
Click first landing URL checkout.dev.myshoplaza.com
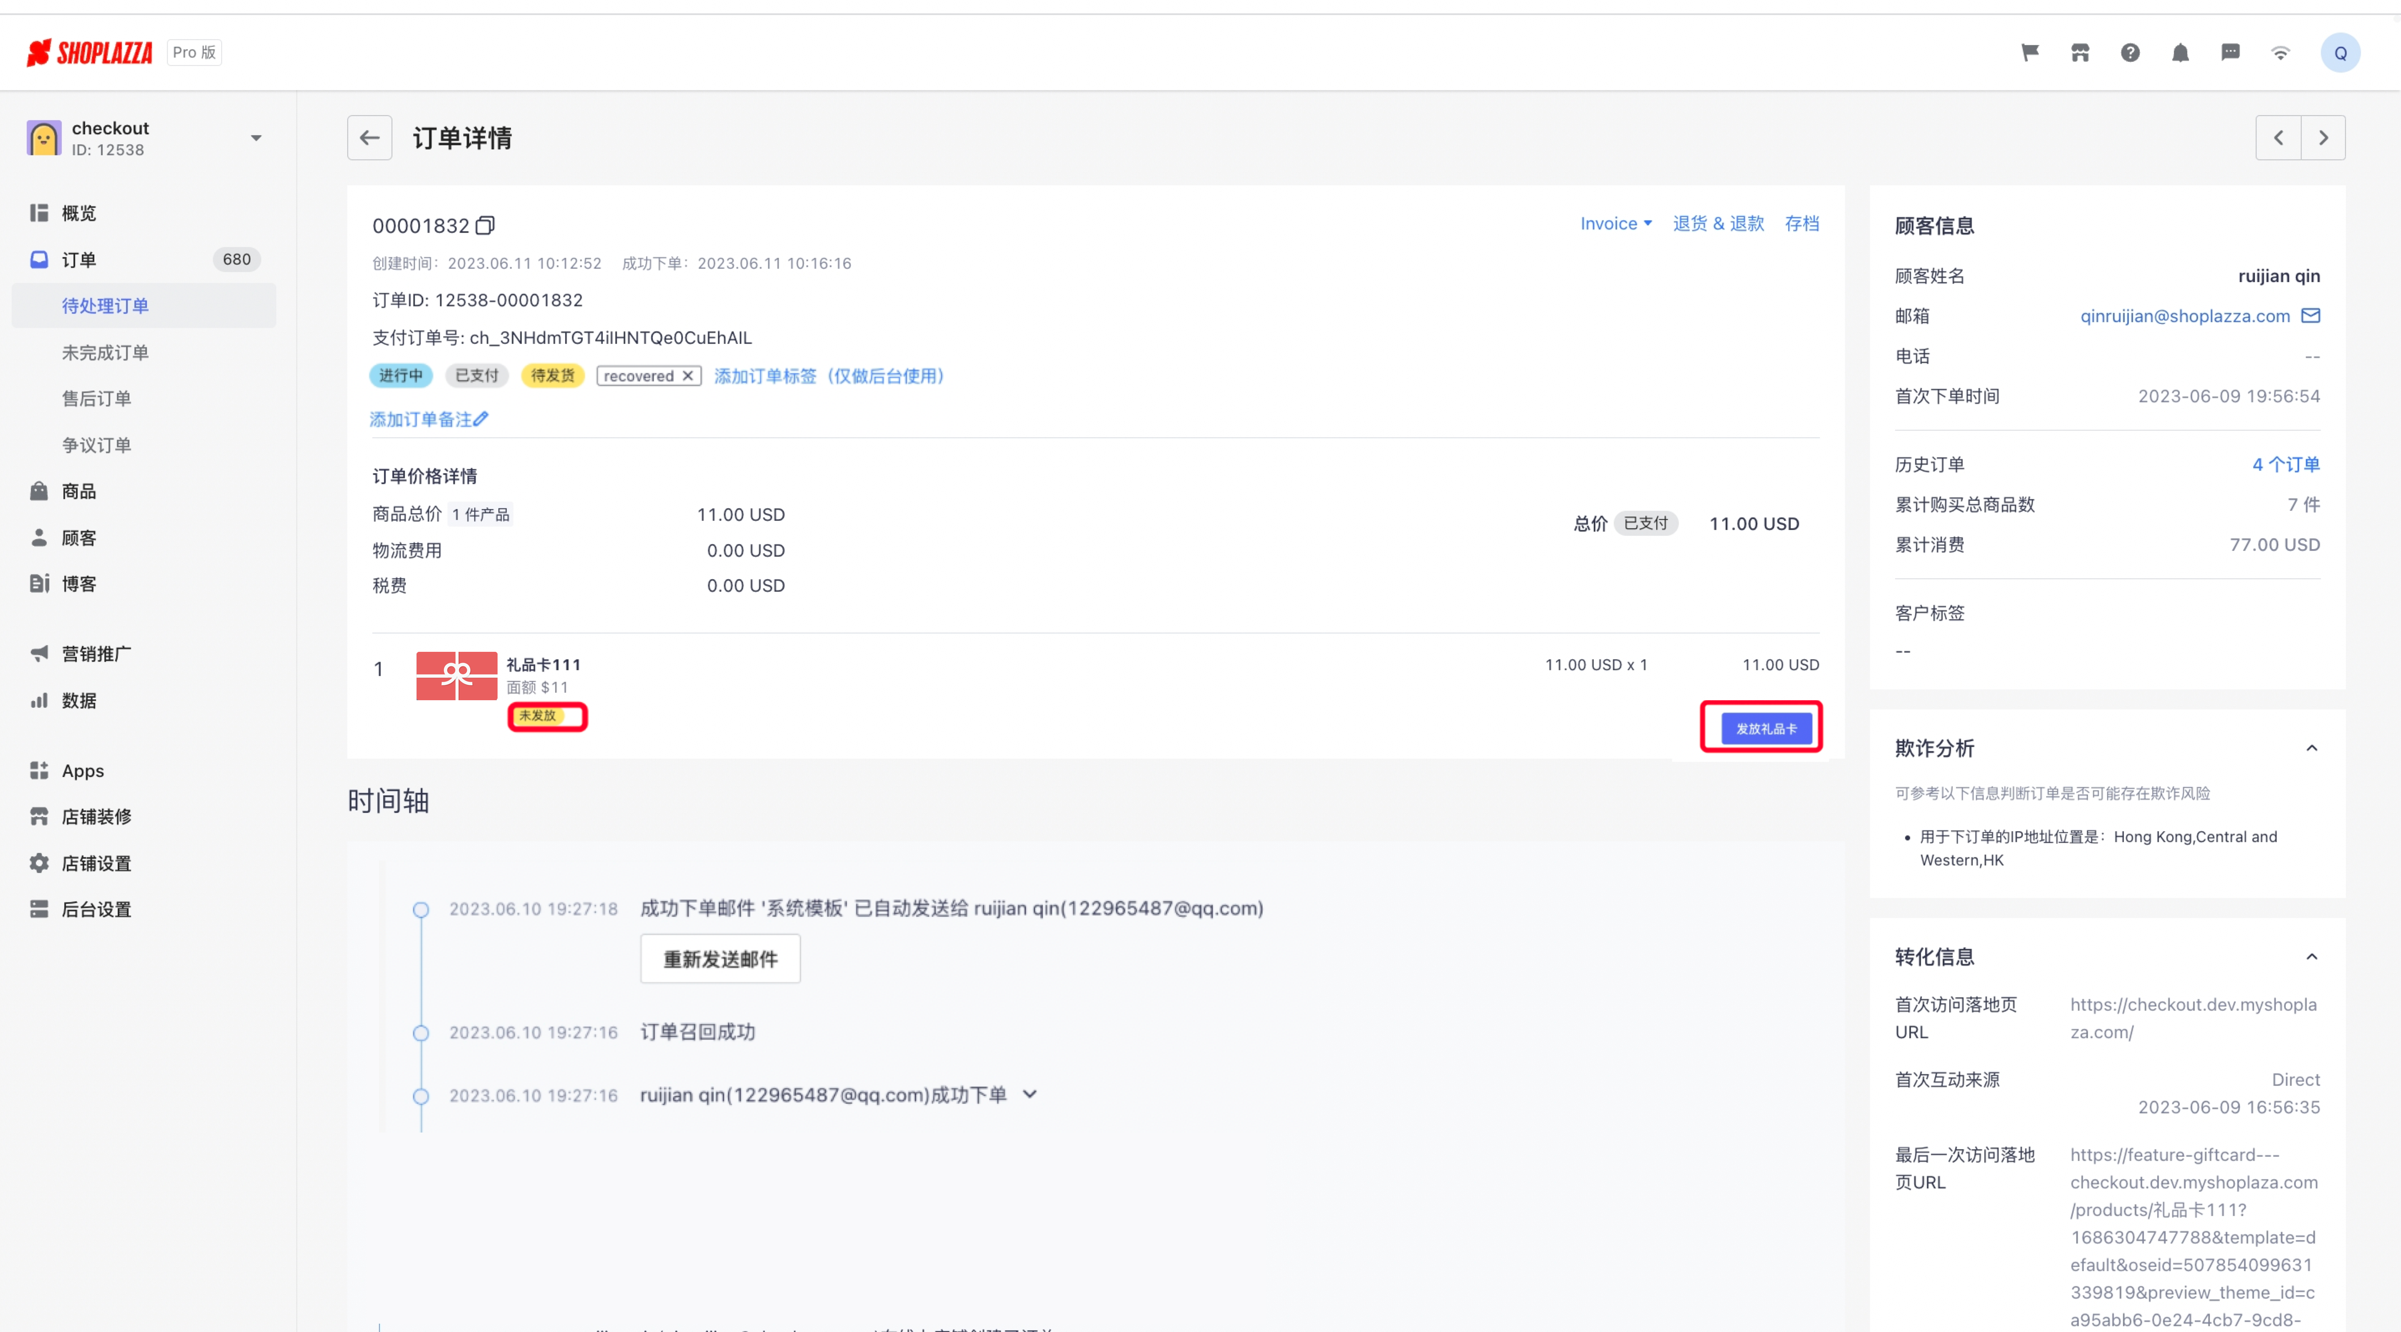point(2193,1018)
